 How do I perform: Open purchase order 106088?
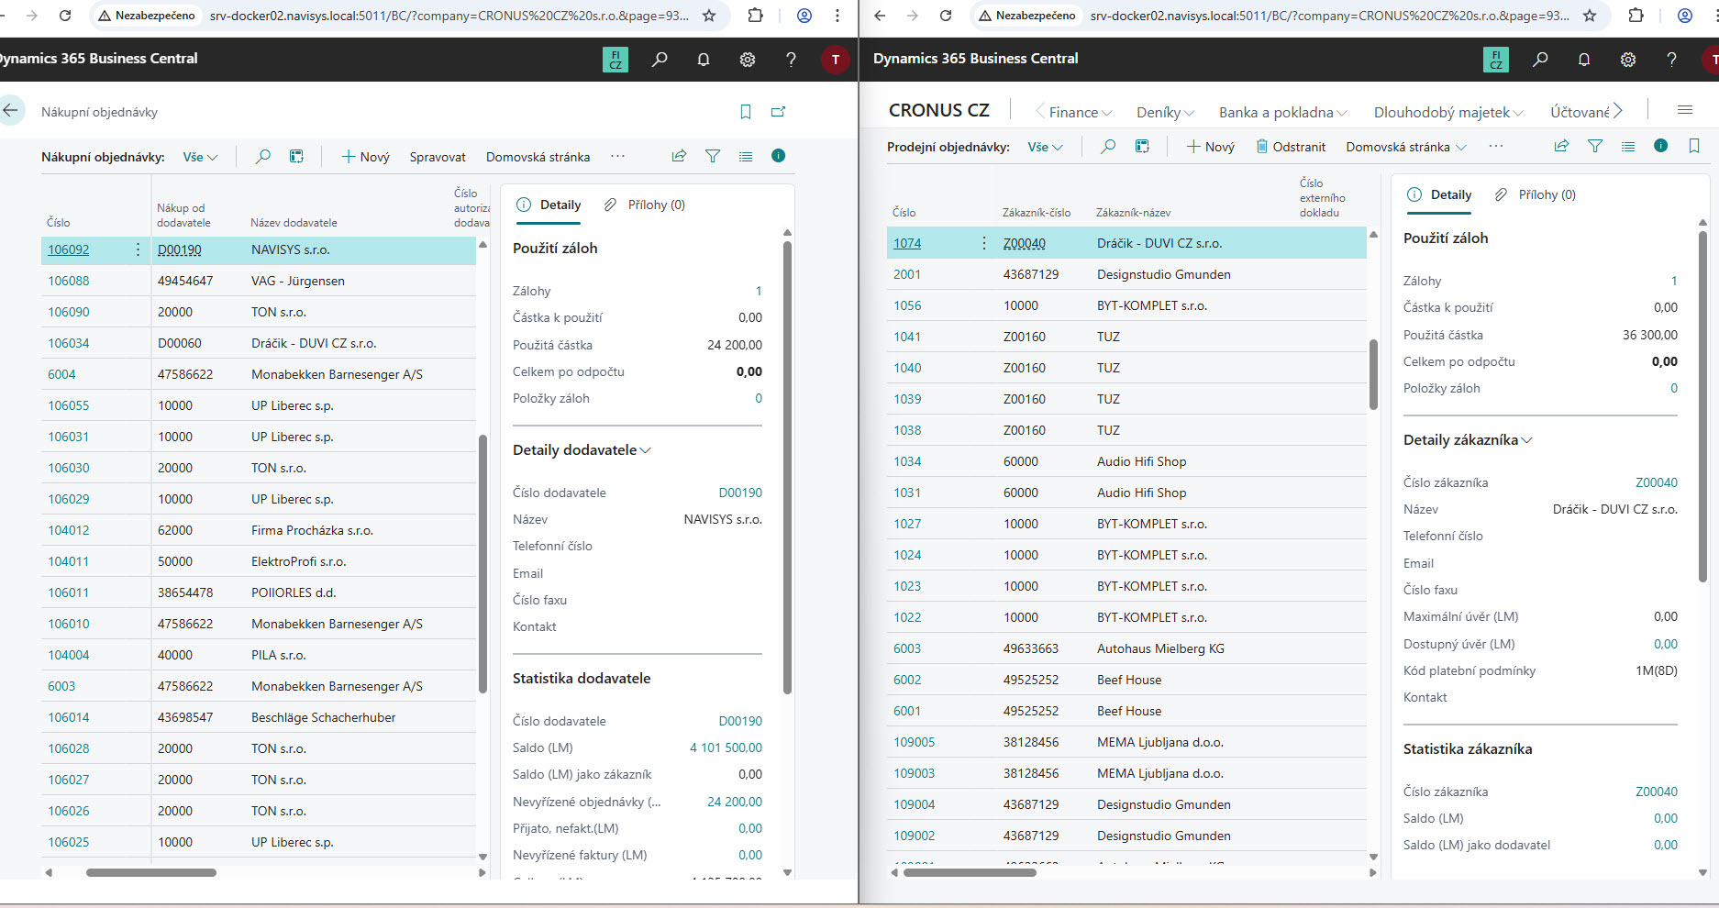pos(69,281)
